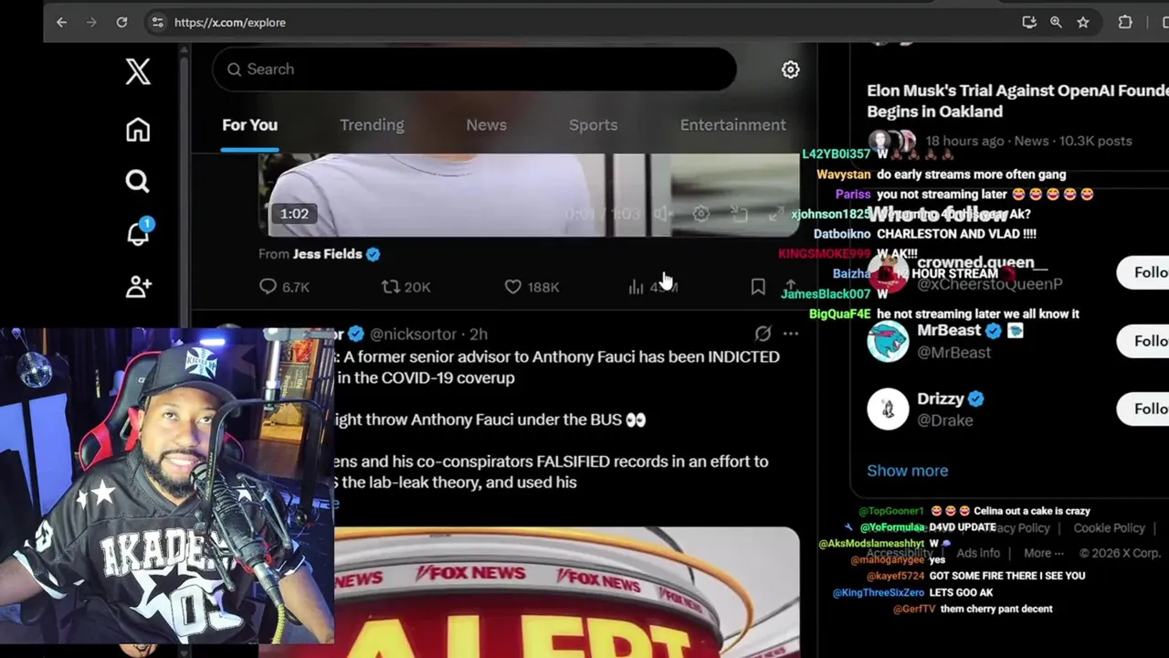The height and width of the screenshot is (658, 1169).
Task: Open the @Drake handle text
Action: (944, 420)
